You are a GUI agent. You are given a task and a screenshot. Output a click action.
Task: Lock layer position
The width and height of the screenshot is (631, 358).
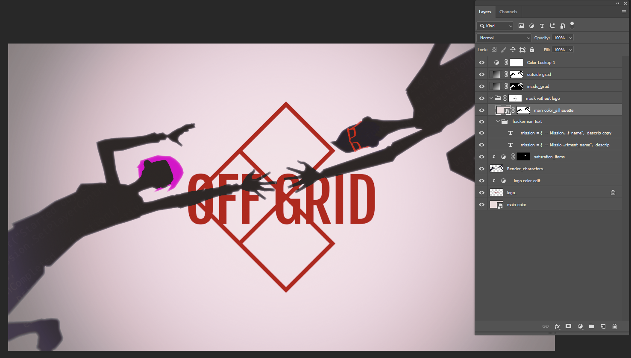coord(513,49)
